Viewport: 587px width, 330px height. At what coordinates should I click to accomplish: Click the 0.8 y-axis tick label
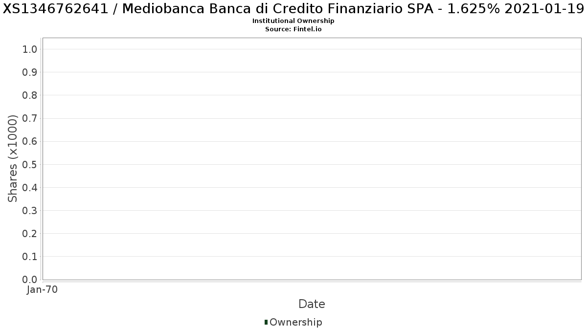tap(30, 95)
